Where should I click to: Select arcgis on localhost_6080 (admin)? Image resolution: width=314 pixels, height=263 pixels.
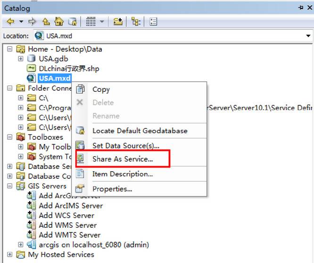[94, 245]
